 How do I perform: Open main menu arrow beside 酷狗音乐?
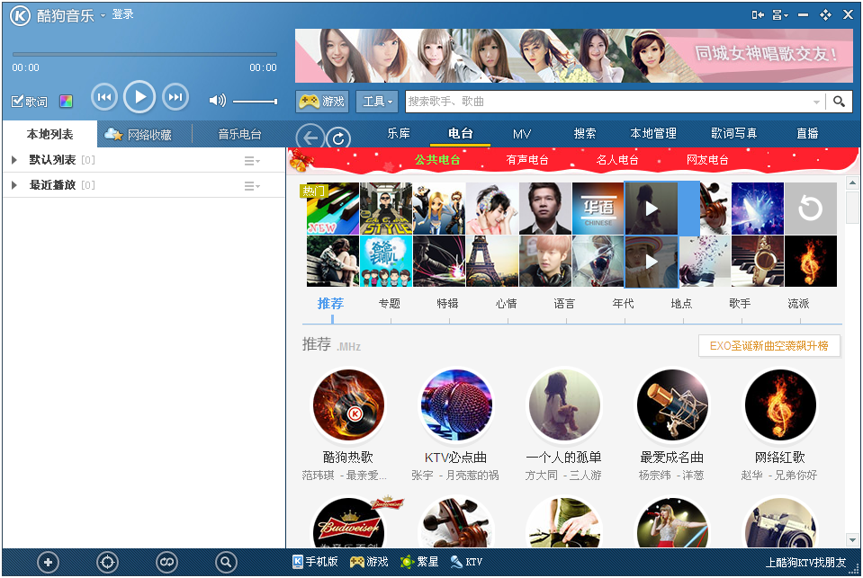103,16
